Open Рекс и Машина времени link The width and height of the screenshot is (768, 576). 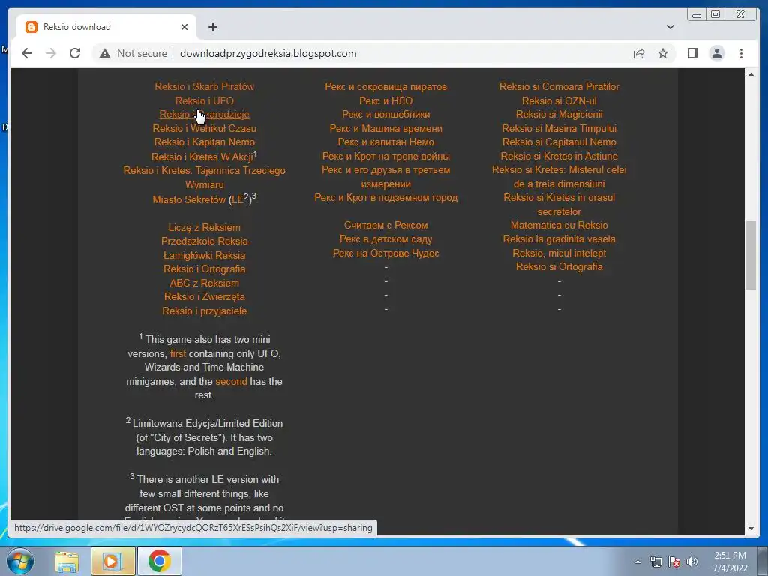[386, 128]
